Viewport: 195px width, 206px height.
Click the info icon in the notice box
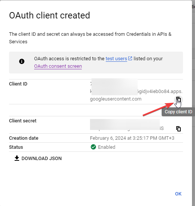[x=22, y=61]
